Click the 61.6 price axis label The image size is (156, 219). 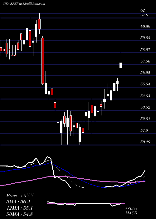(x=144, y=15)
